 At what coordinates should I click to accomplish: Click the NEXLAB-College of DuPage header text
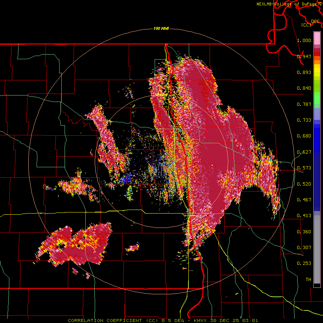pyautogui.click(x=289, y=4)
